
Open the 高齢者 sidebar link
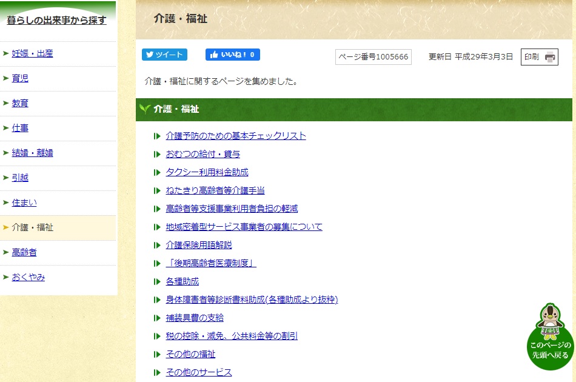click(24, 252)
